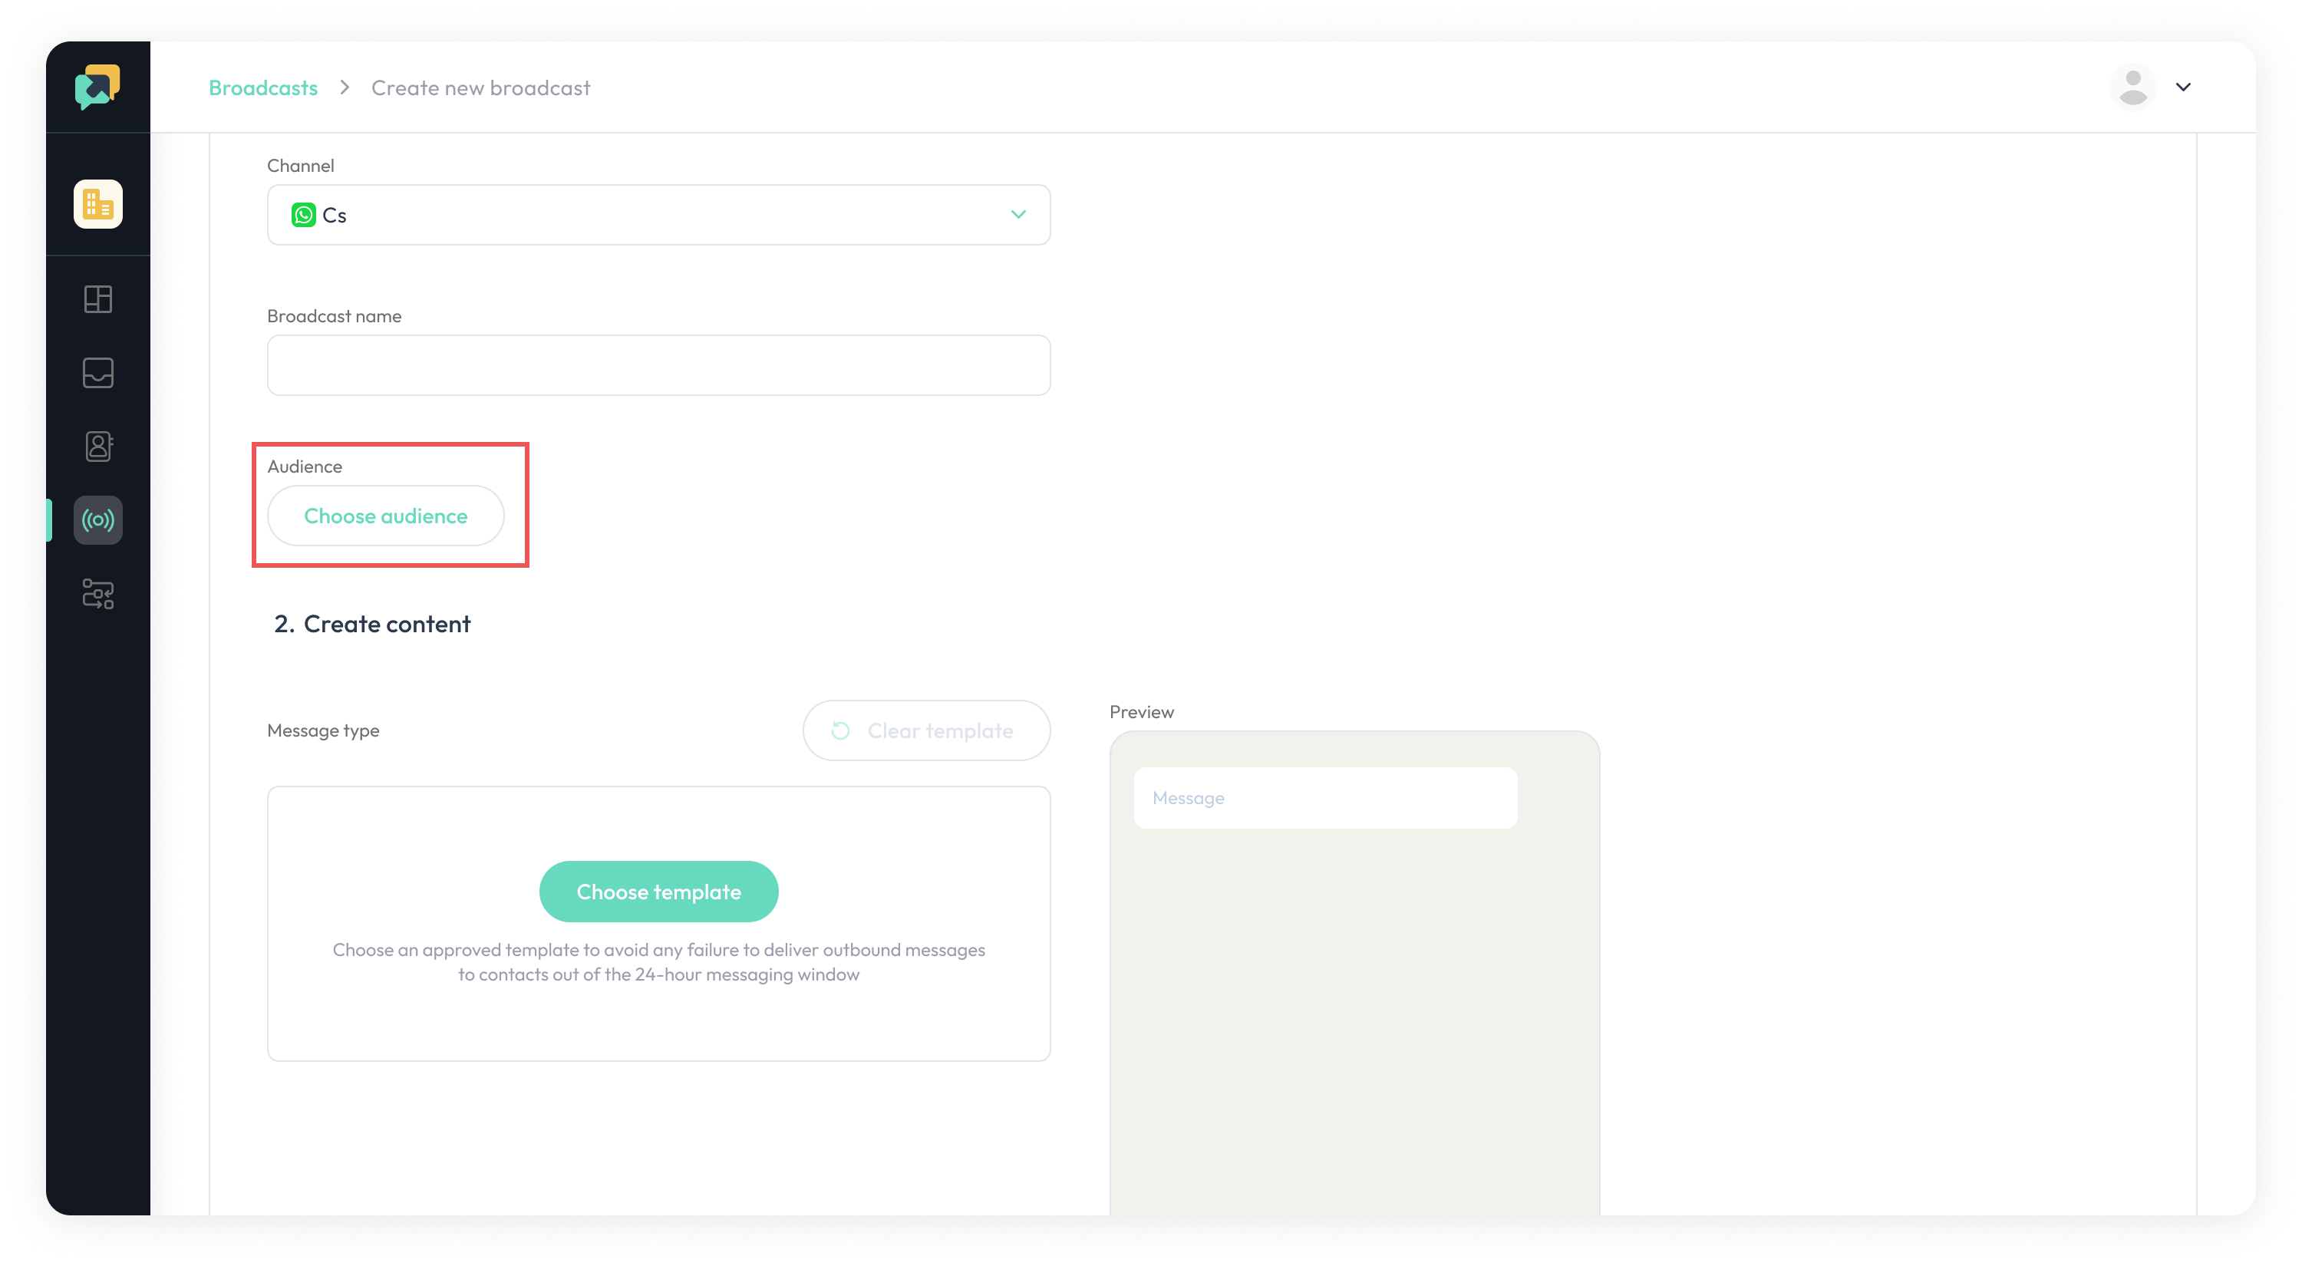Click the Broadcast name input field
2302x1266 pixels.
click(658, 364)
